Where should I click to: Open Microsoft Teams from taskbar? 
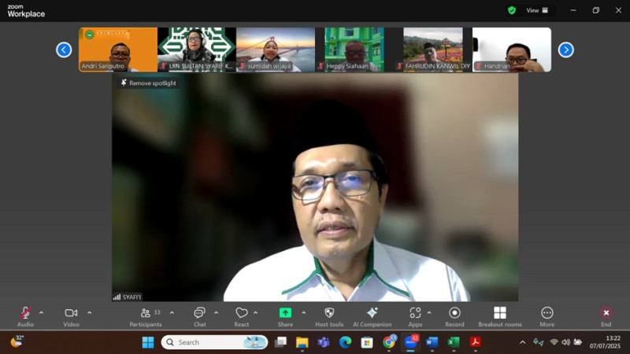point(324,342)
